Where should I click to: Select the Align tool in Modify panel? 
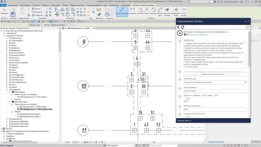pos(57,9)
